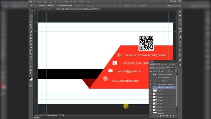211x119 pixels.
Task: Open the Fill slider arrow in Layers
Action: (x=176, y=71)
